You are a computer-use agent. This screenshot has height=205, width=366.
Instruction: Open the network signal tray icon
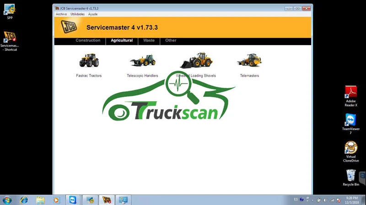332,200
